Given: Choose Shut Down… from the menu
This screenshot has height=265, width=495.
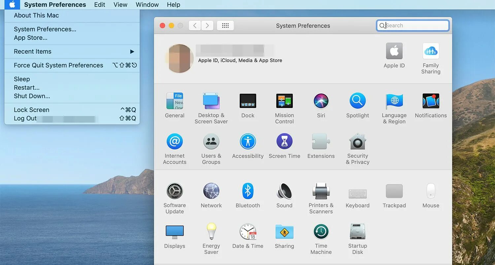Looking at the screenshot, I should click(x=72, y=96).
